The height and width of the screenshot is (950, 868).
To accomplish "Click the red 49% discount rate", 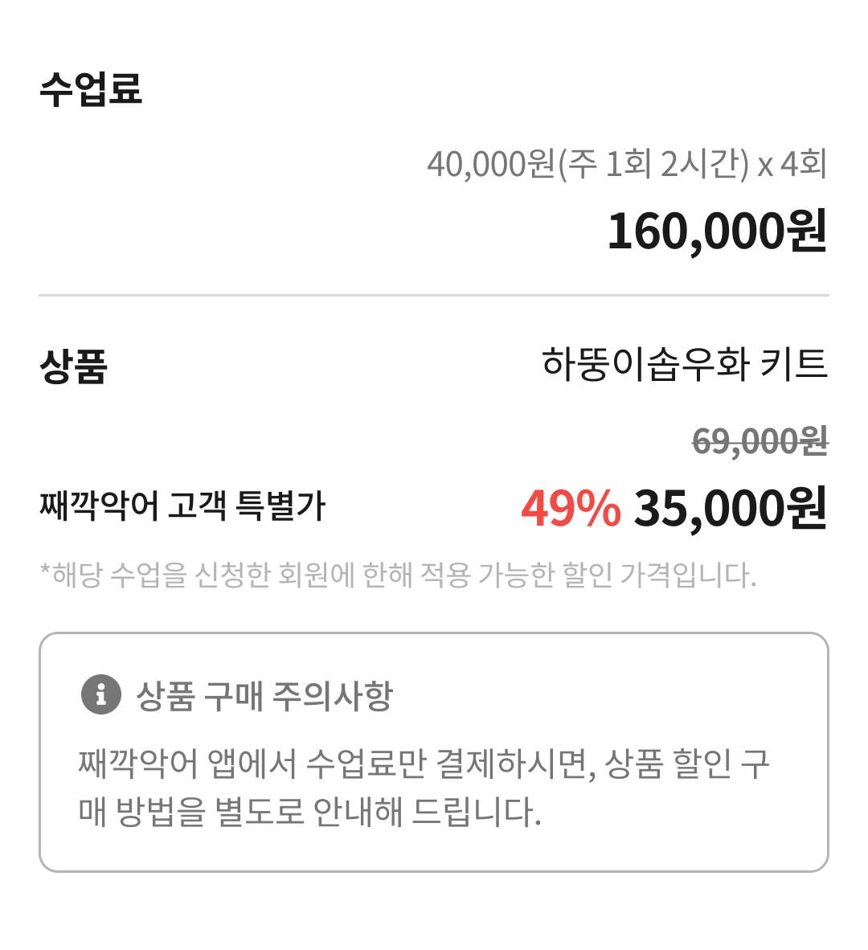I will (571, 509).
